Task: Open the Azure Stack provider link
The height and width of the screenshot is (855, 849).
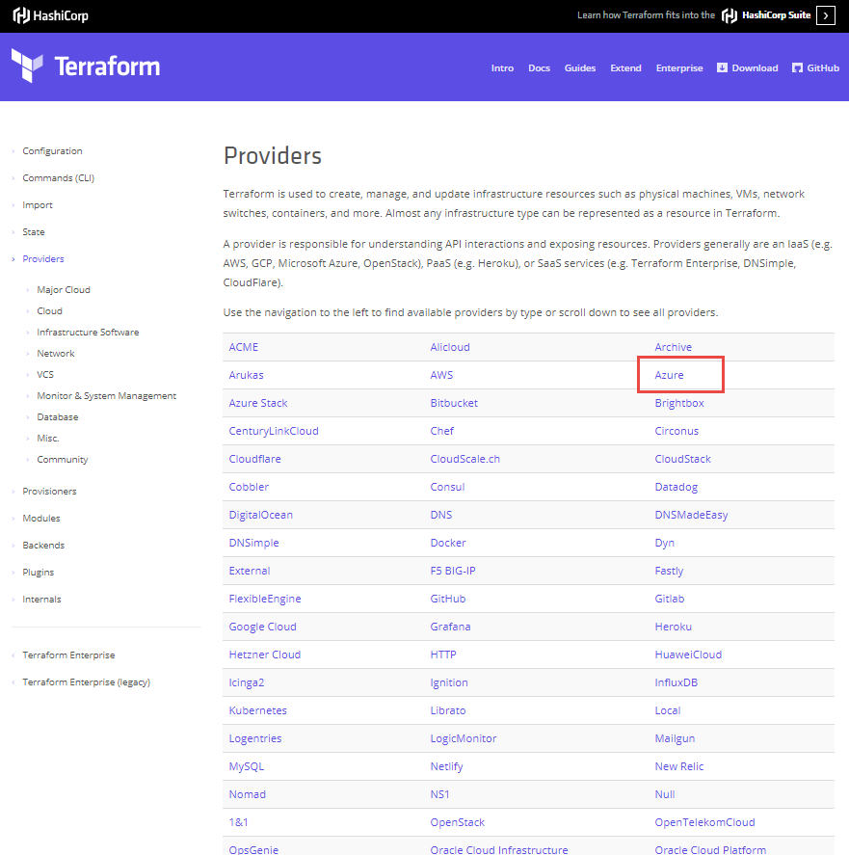Action: [x=258, y=404]
